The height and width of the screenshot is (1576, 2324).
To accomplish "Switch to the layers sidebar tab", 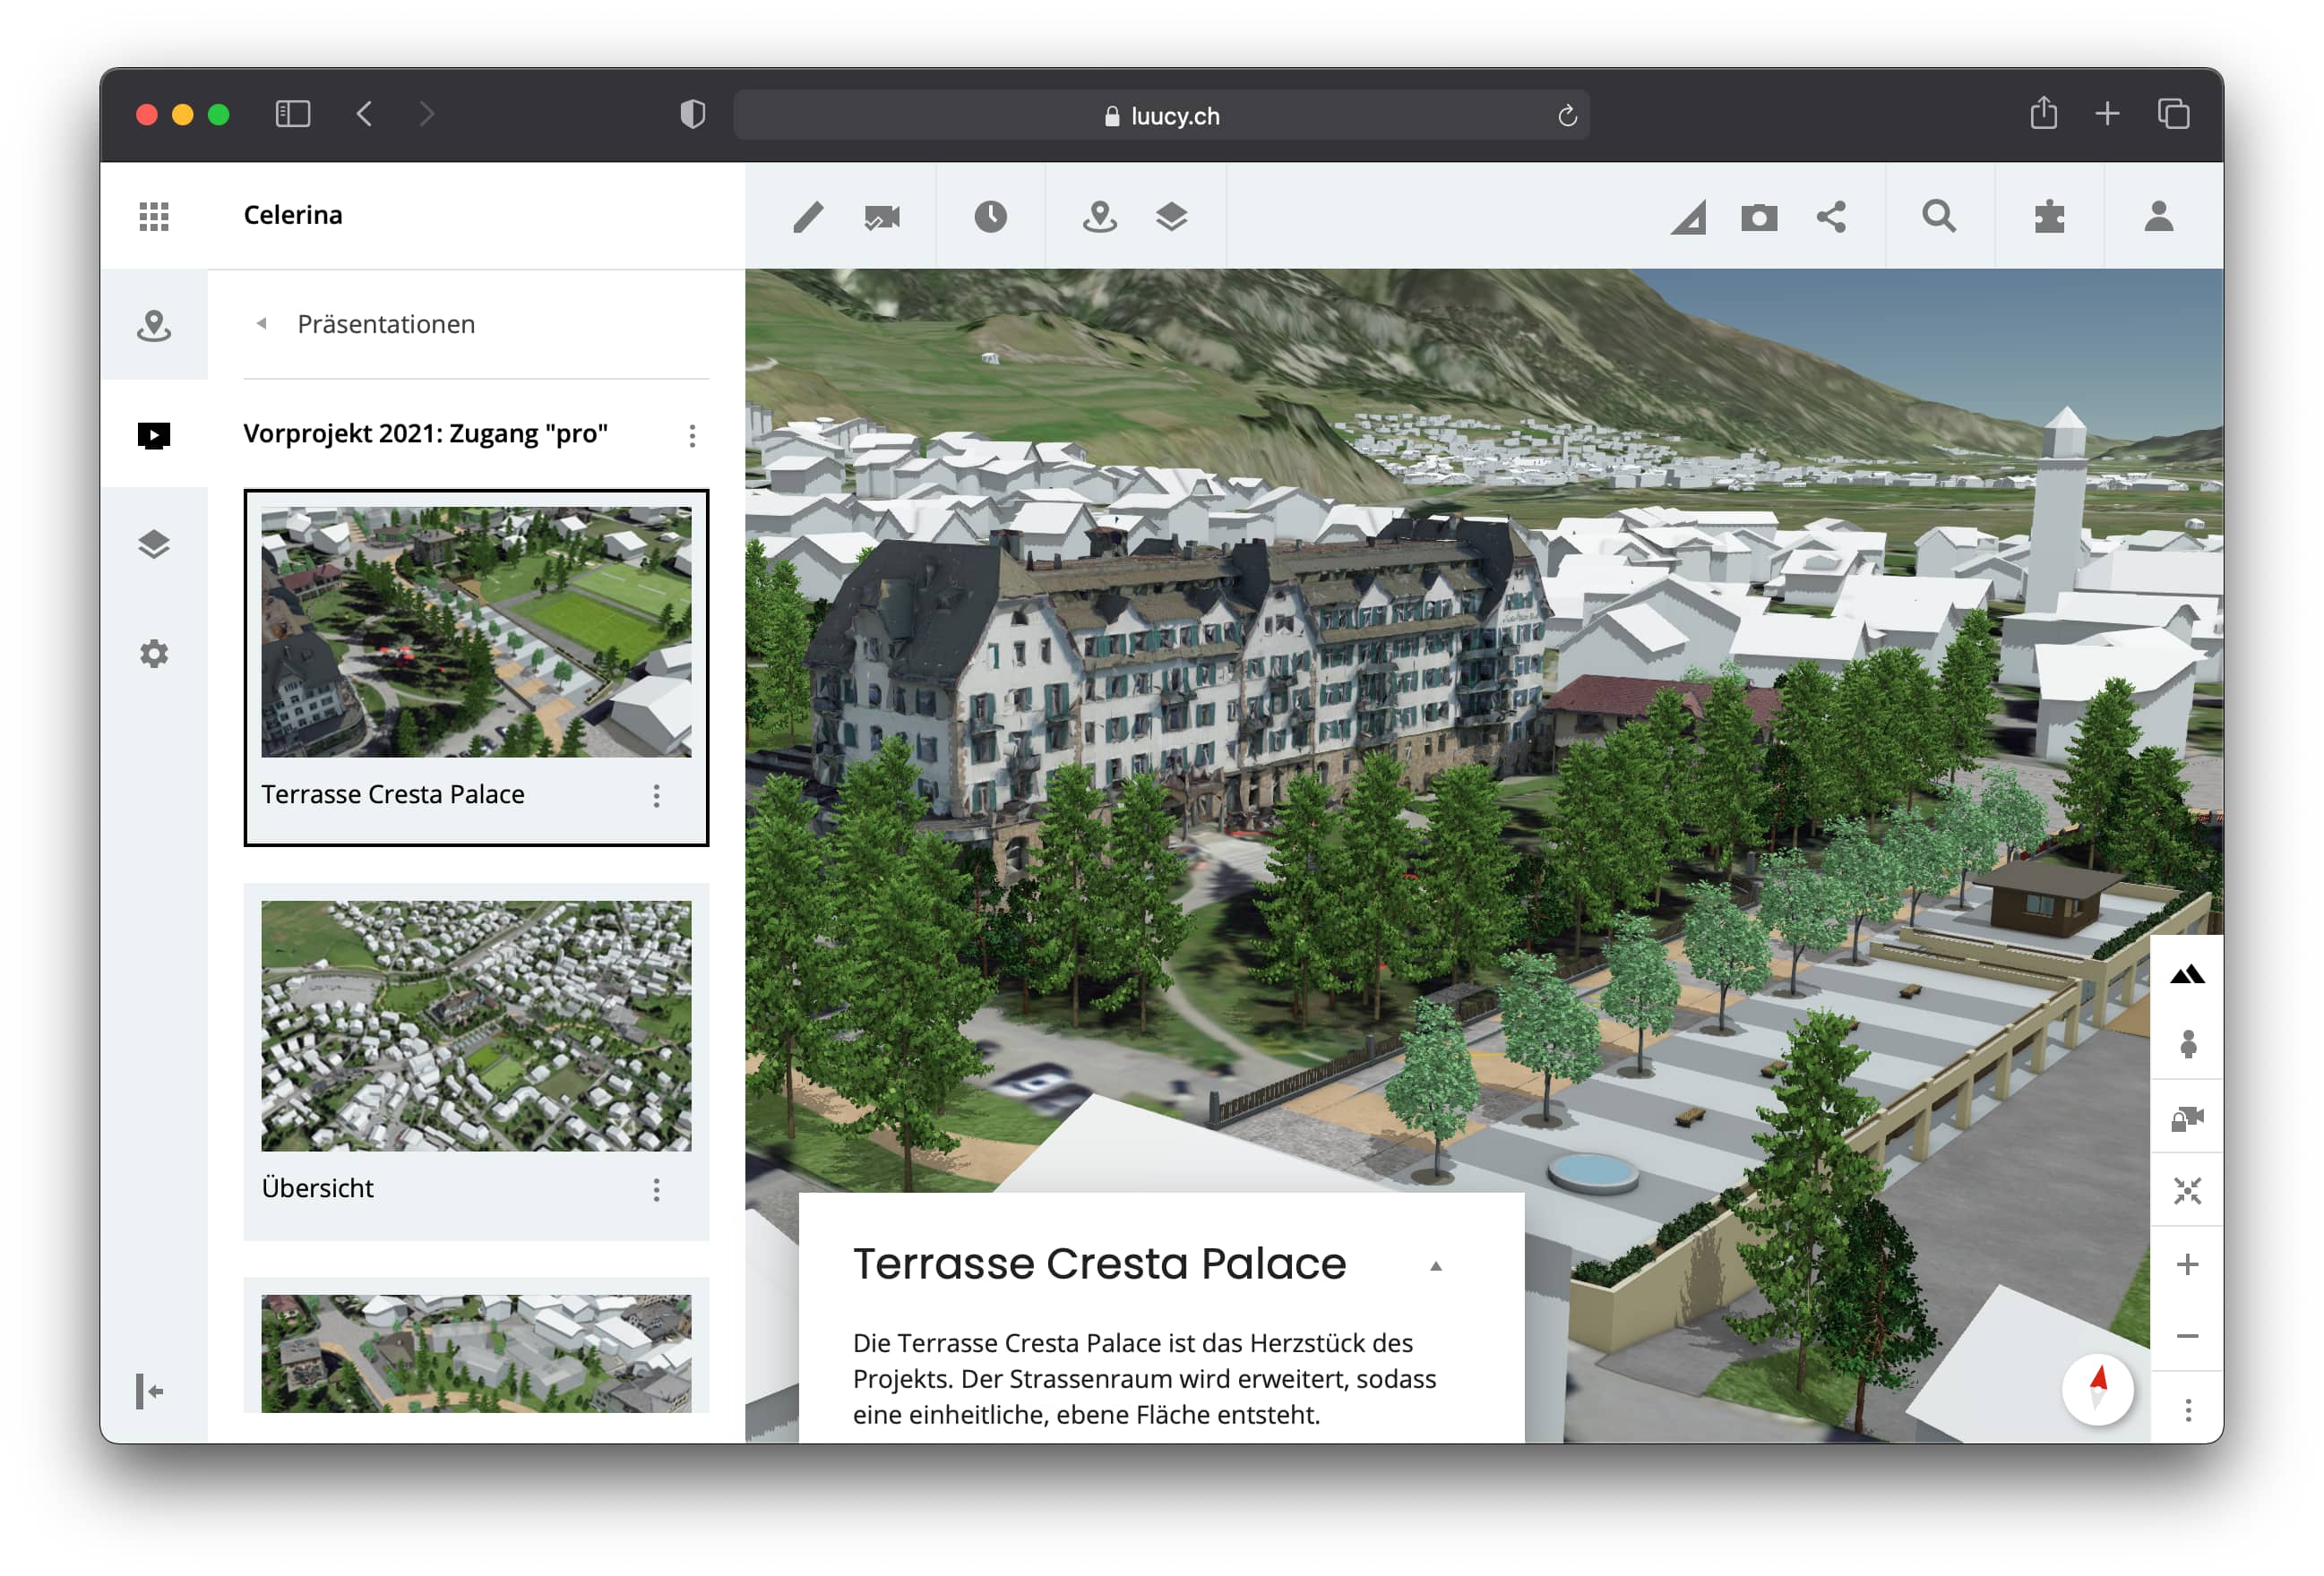I will [154, 544].
